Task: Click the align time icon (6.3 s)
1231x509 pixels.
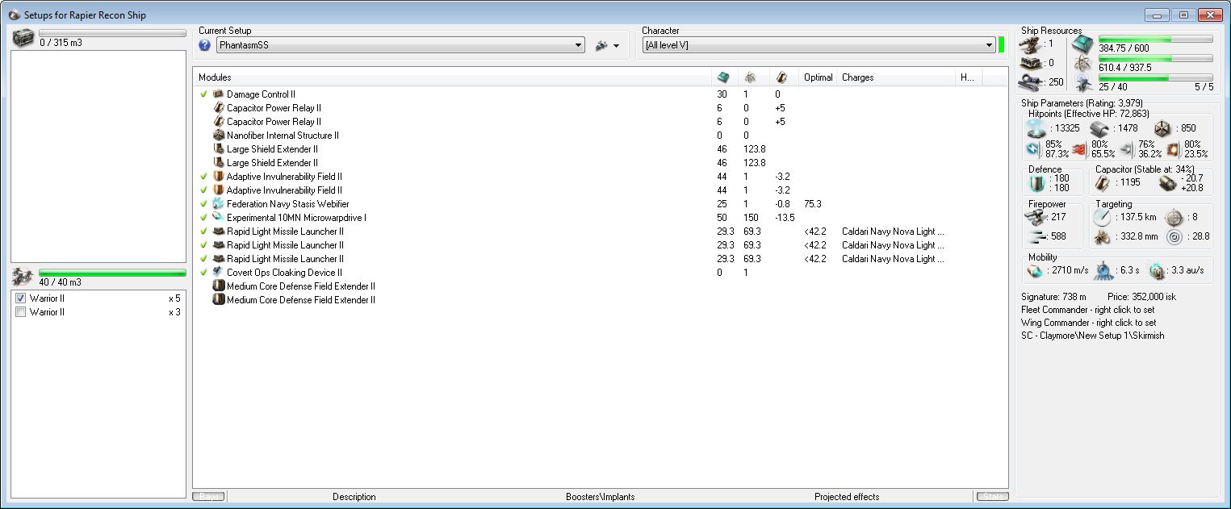Action: coord(1103,272)
